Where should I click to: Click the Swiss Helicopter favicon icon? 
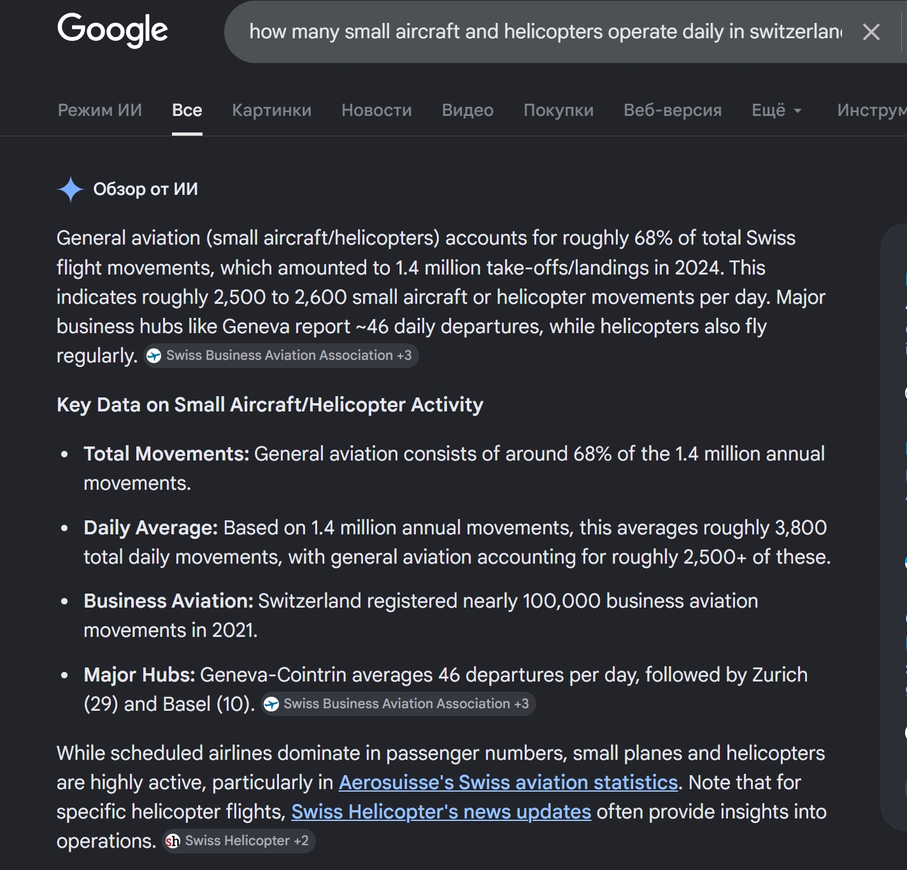(173, 841)
